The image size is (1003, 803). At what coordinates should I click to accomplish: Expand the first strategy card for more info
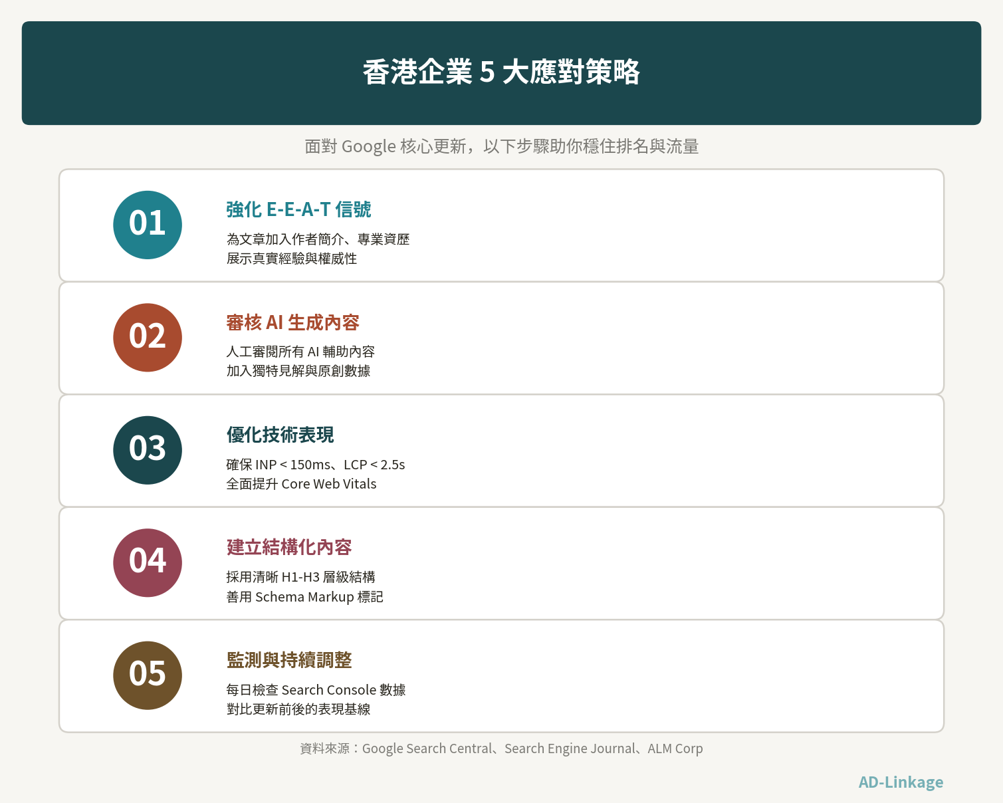pyautogui.click(x=501, y=224)
